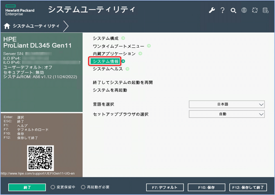This screenshot has width=275, height=195.
Task: Open システムヘルス menu entry
Action: [x=108, y=69]
